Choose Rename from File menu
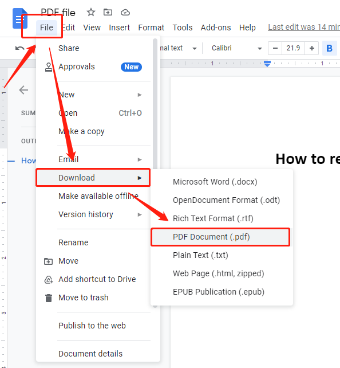The width and height of the screenshot is (340, 368). (93, 242)
